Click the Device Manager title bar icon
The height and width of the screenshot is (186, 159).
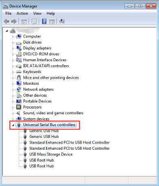click(6, 6)
